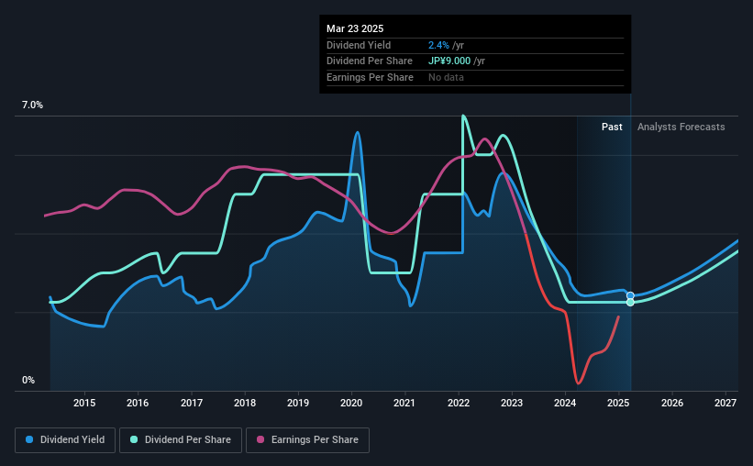Click the 2024 x-axis label
The width and height of the screenshot is (753, 466).
point(565,403)
